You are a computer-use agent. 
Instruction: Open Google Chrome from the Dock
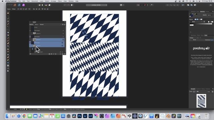(24, 116)
